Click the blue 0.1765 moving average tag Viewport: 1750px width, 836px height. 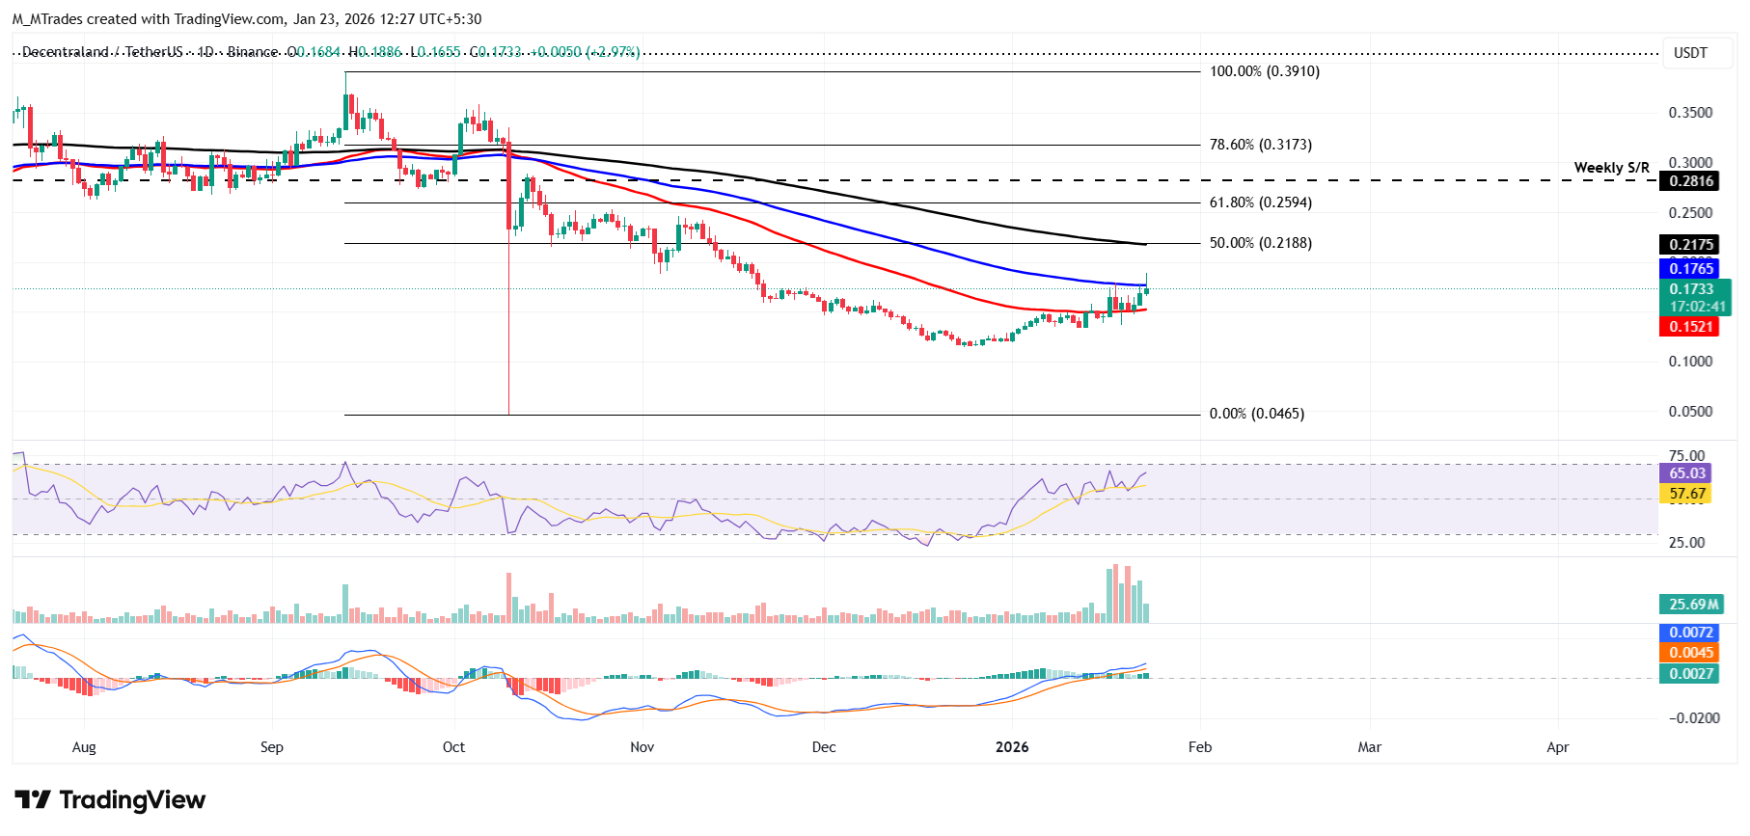click(x=1691, y=269)
